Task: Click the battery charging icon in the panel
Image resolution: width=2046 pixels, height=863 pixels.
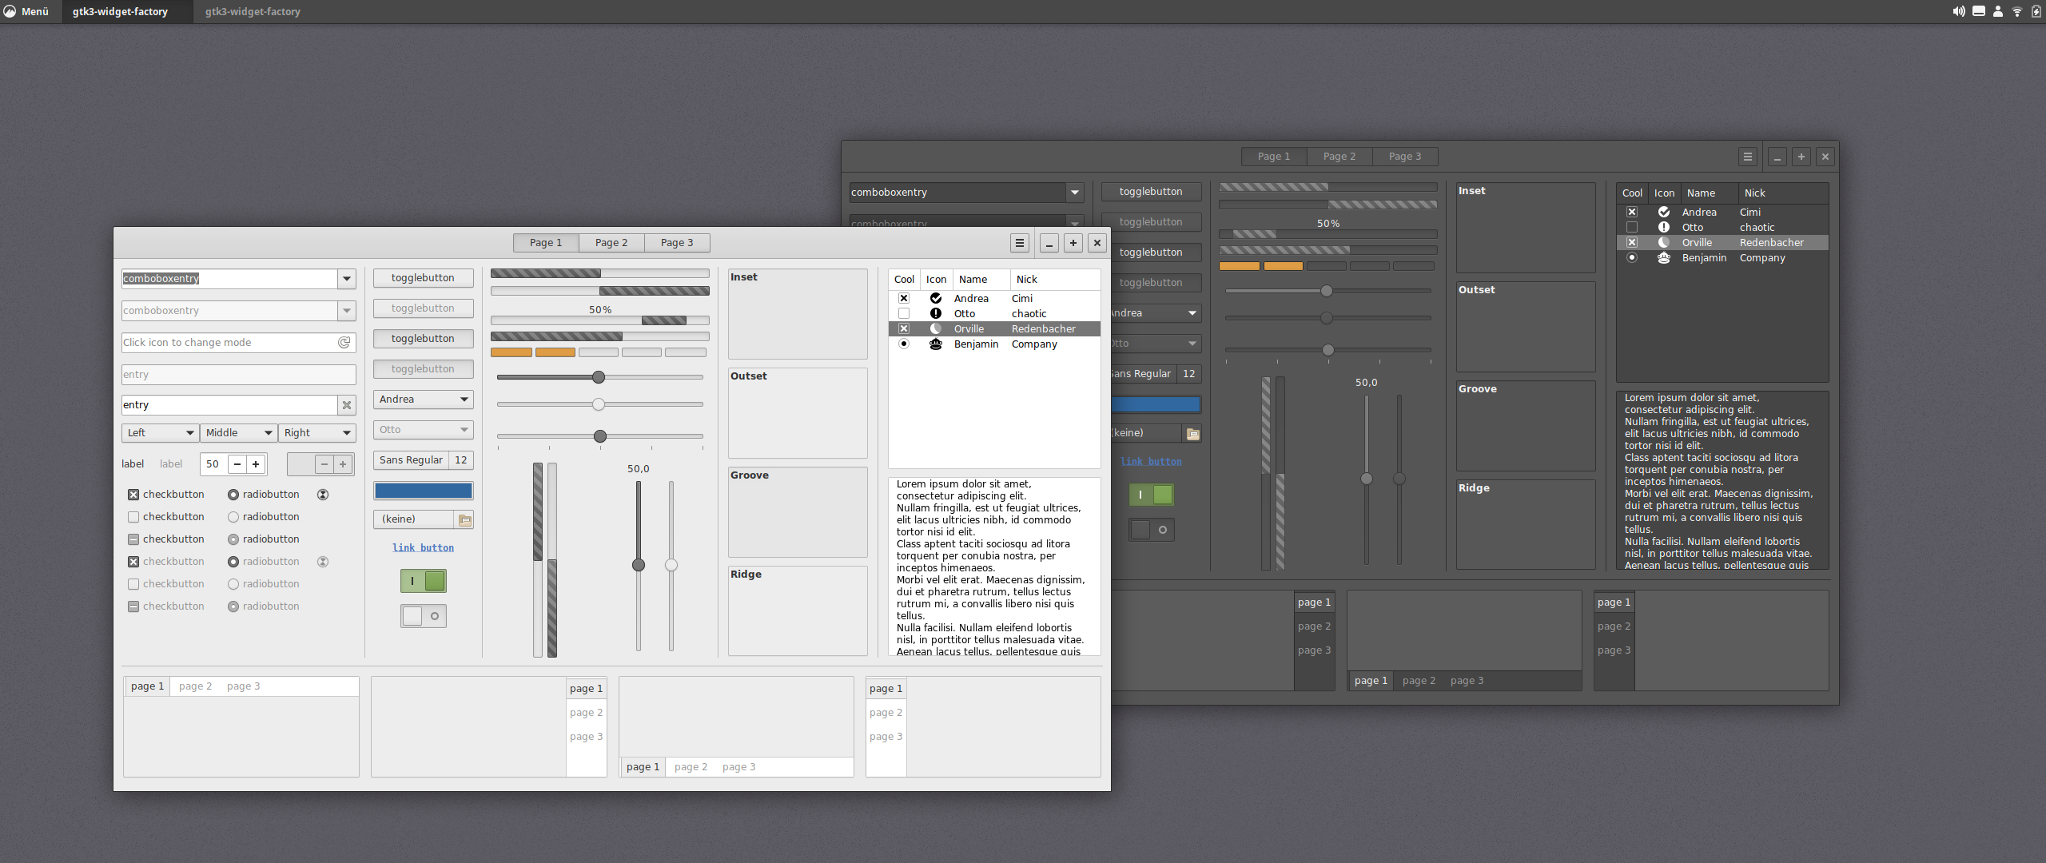Action: 2036,11
